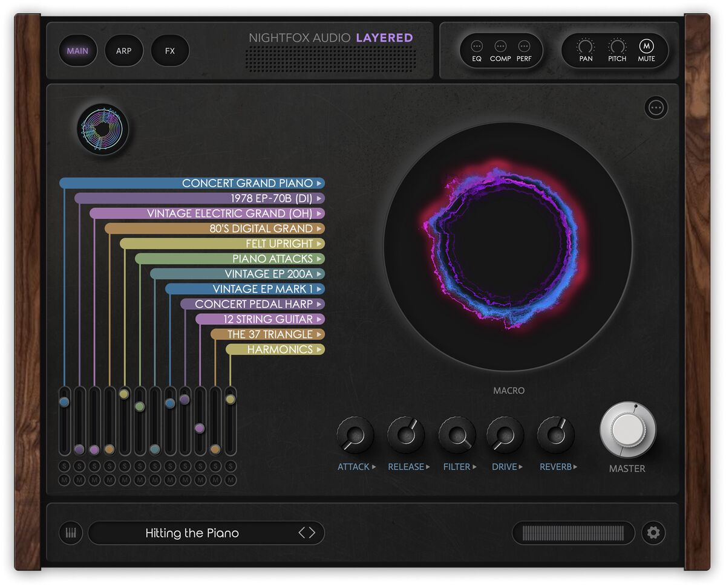Open the COMP settings icon
This screenshot has width=726, height=587.
pyautogui.click(x=500, y=46)
